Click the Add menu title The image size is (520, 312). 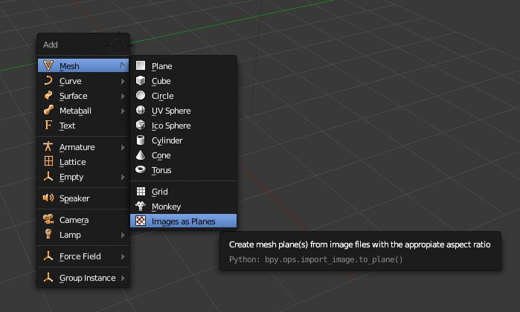51,45
